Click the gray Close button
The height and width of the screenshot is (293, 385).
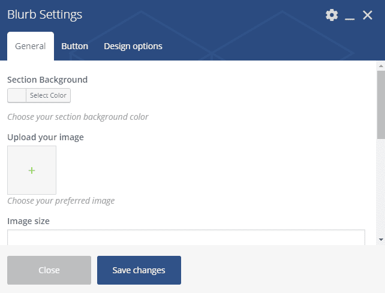(x=49, y=270)
